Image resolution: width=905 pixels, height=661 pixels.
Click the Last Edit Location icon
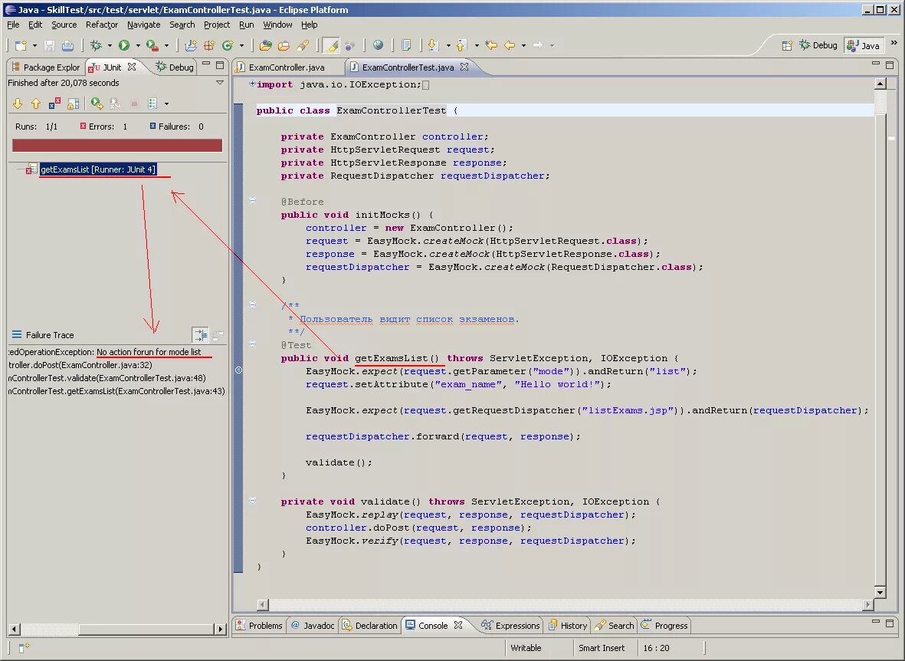[x=491, y=45]
